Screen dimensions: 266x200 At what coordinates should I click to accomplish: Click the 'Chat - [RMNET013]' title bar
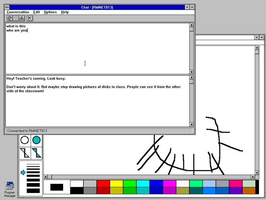(97, 7)
